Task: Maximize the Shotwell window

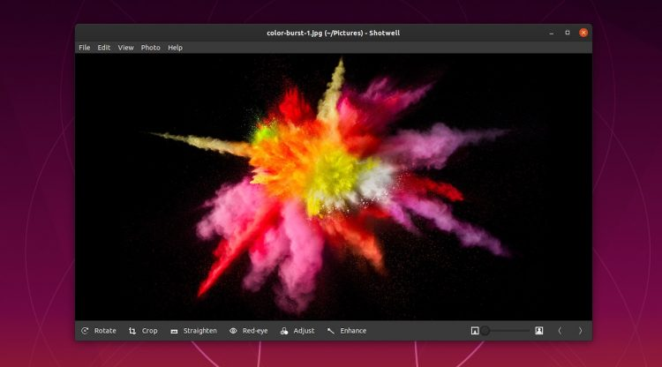Action: [568, 33]
